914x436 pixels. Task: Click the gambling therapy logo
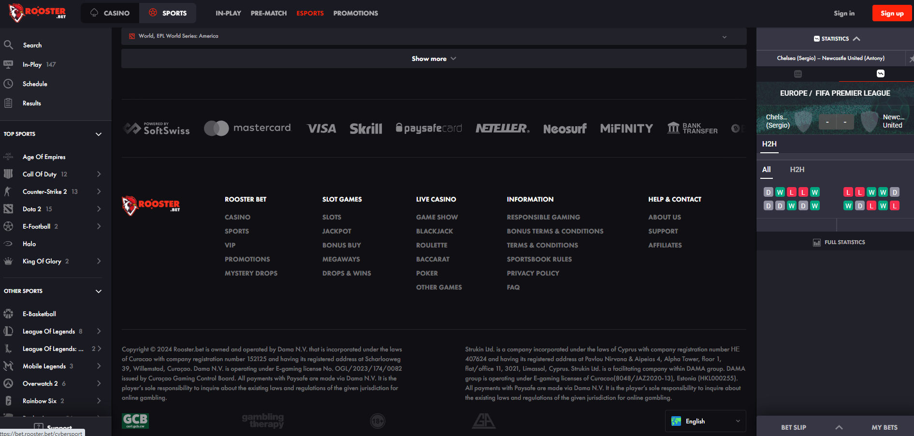pyautogui.click(x=263, y=421)
